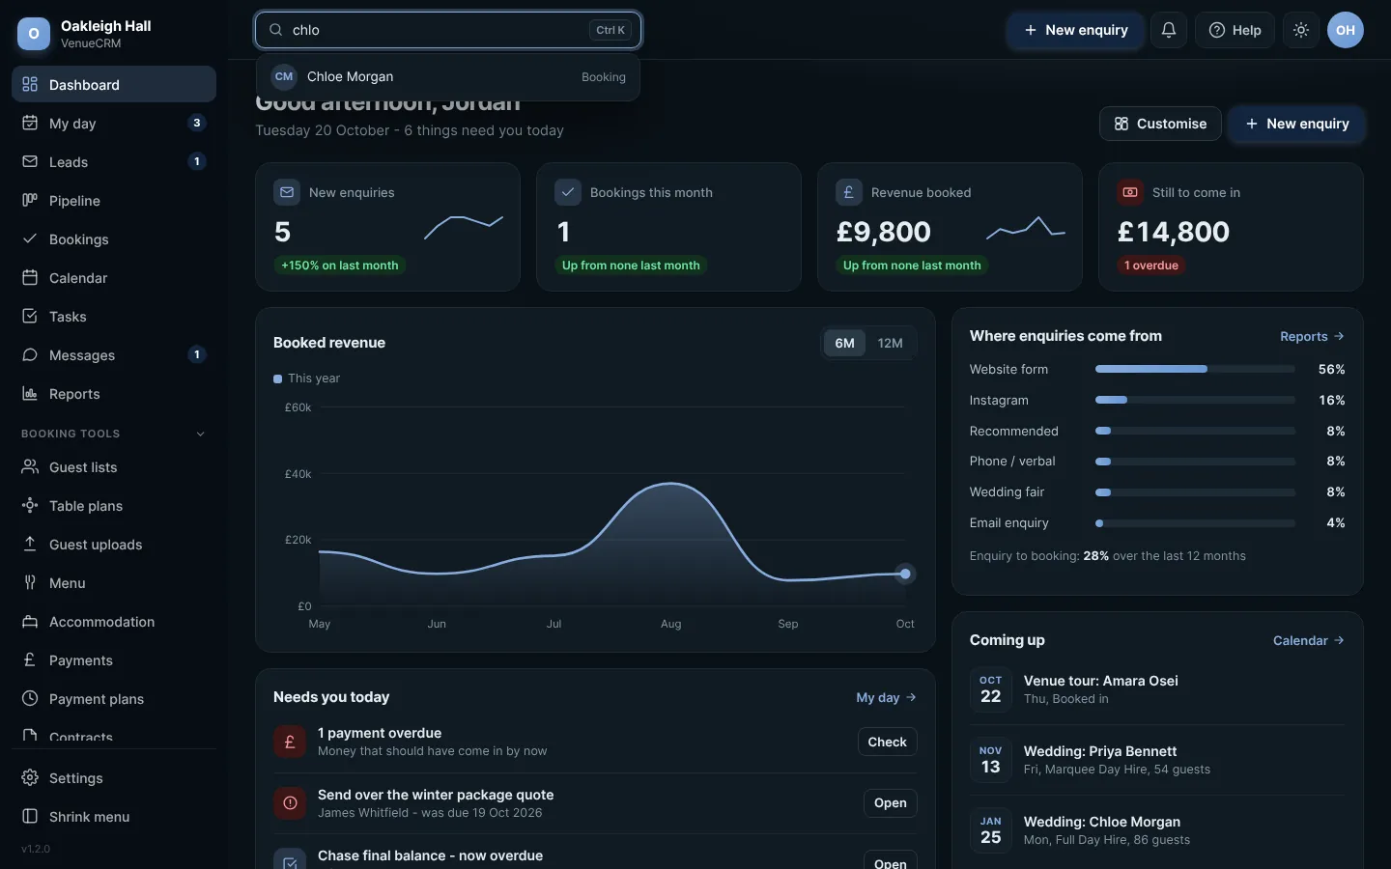This screenshot has width=1391, height=869.
Task: Click the Bookings this month checkmark icon
Action: click(x=568, y=192)
